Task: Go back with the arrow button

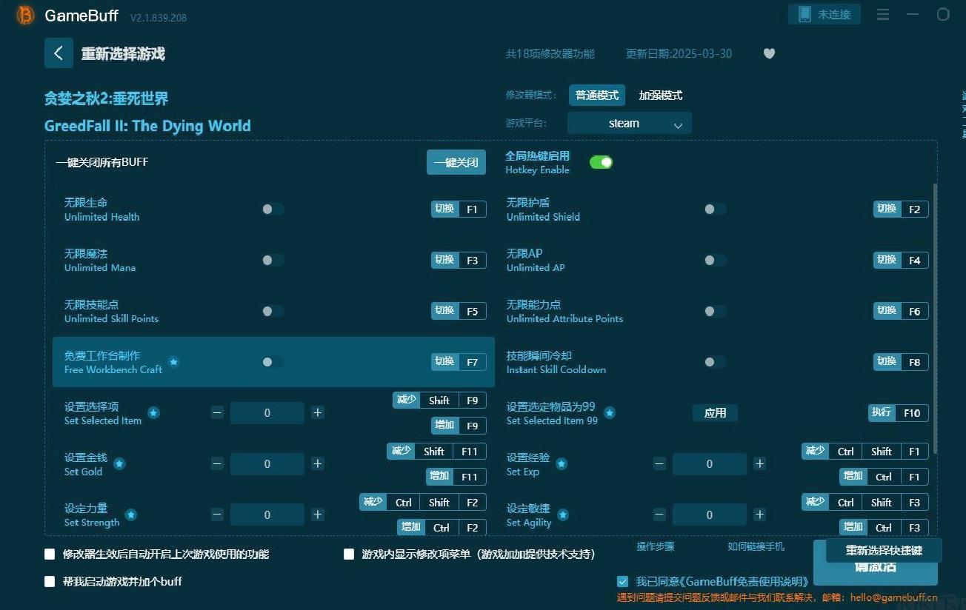Action: tap(59, 53)
